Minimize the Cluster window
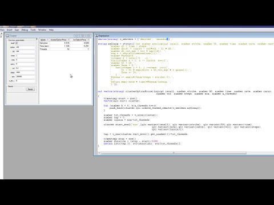 (x=76, y=36)
